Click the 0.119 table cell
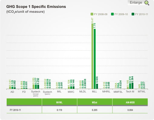Screen dimensions: 154x120 59,110
